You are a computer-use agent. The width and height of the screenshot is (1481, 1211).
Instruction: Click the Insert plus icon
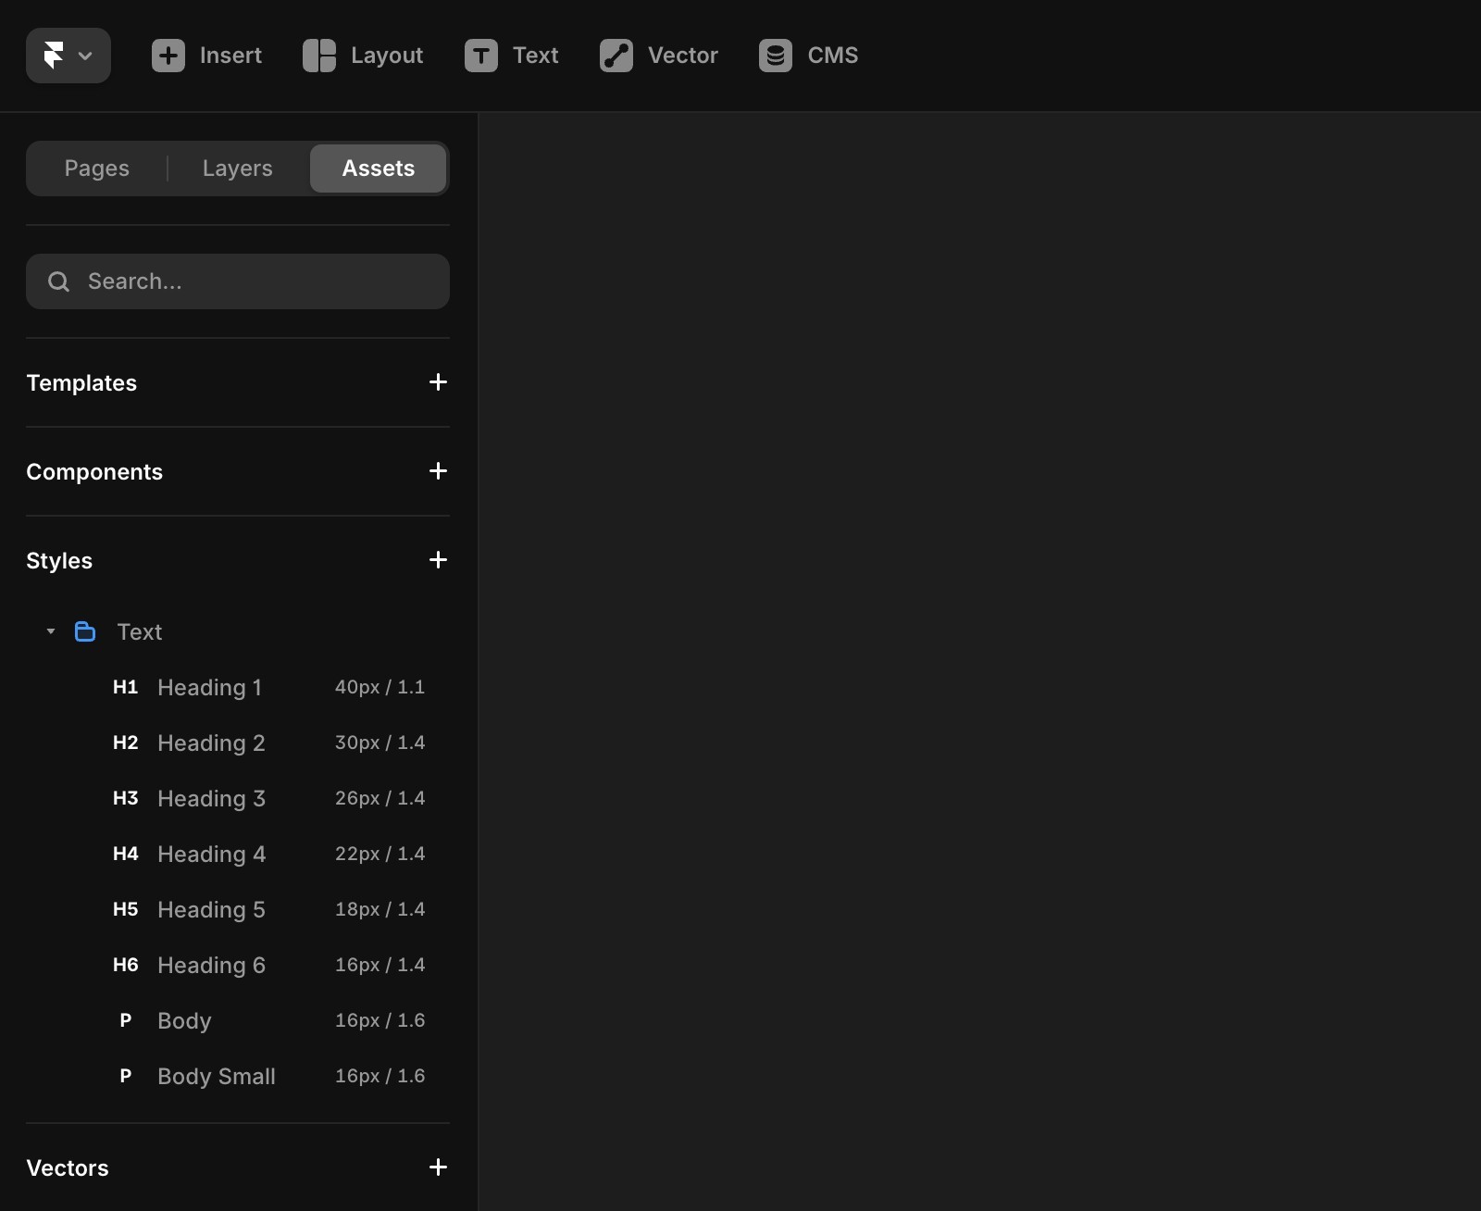coord(168,56)
